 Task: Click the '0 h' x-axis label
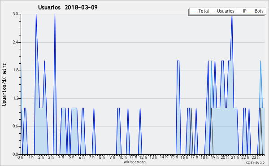tap(21, 157)
